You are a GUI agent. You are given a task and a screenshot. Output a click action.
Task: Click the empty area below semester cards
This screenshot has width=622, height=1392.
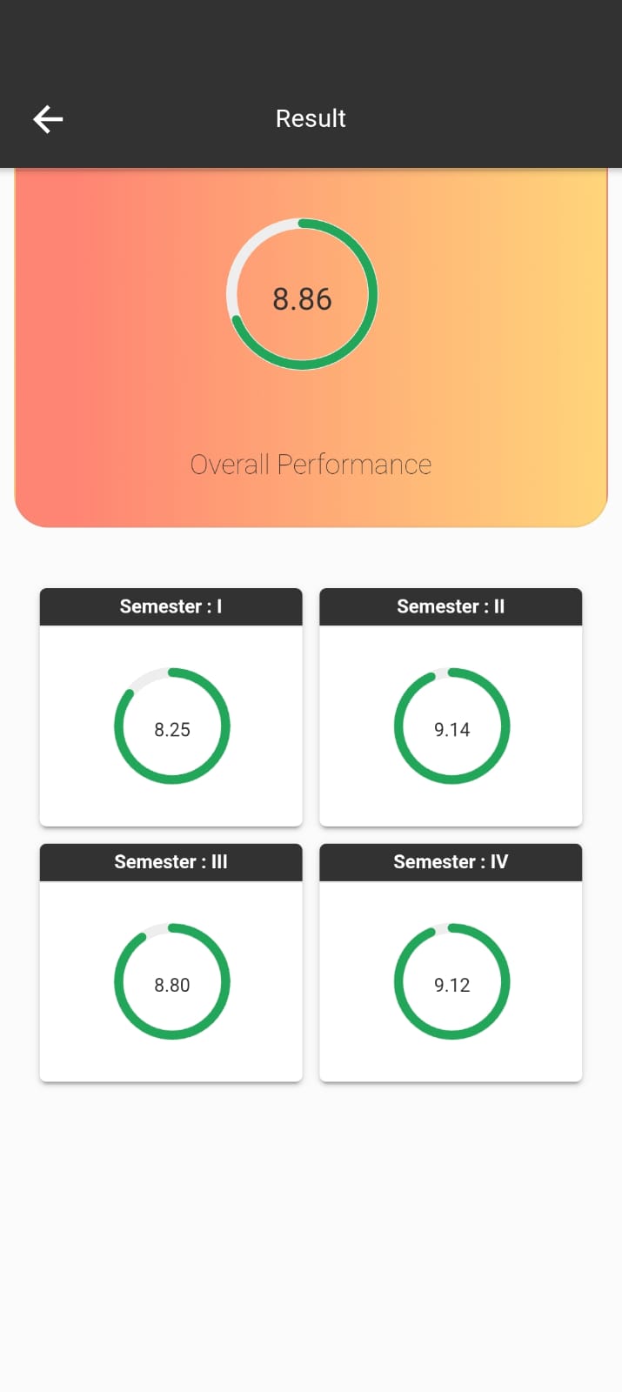coord(311,1235)
